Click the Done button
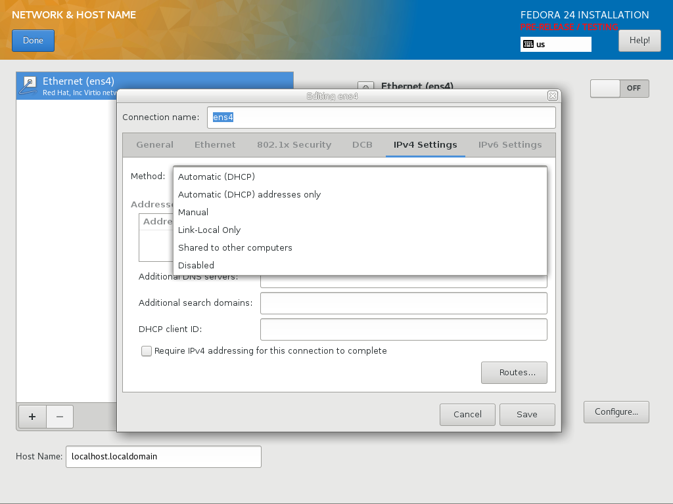 point(33,41)
